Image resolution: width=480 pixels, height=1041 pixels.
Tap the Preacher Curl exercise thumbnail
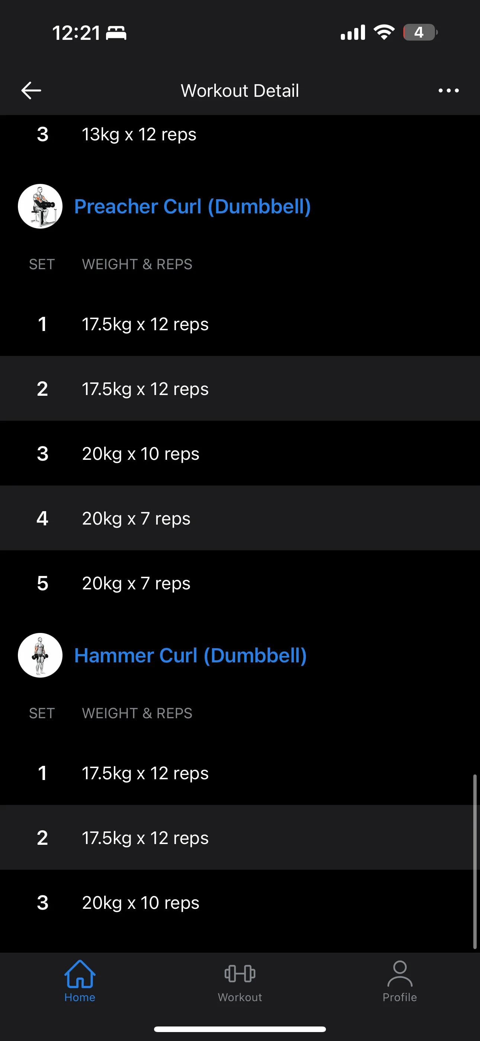coord(40,207)
